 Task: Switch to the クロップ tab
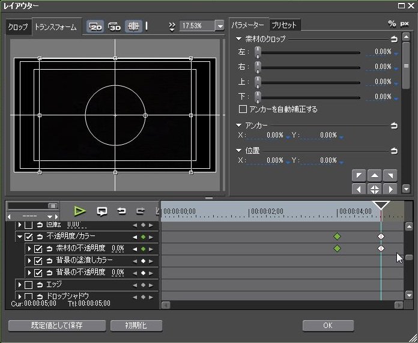click(18, 27)
